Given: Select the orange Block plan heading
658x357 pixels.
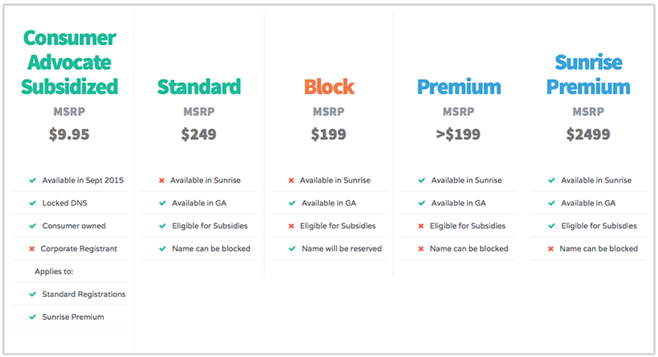Looking at the screenshot, I should pos(329,87).
